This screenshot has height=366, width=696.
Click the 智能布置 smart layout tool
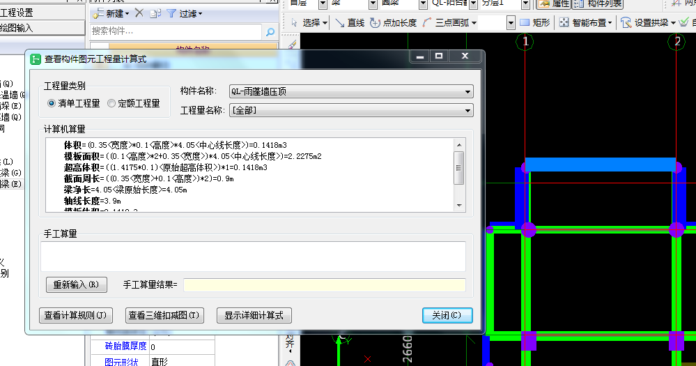click(582, 22)
